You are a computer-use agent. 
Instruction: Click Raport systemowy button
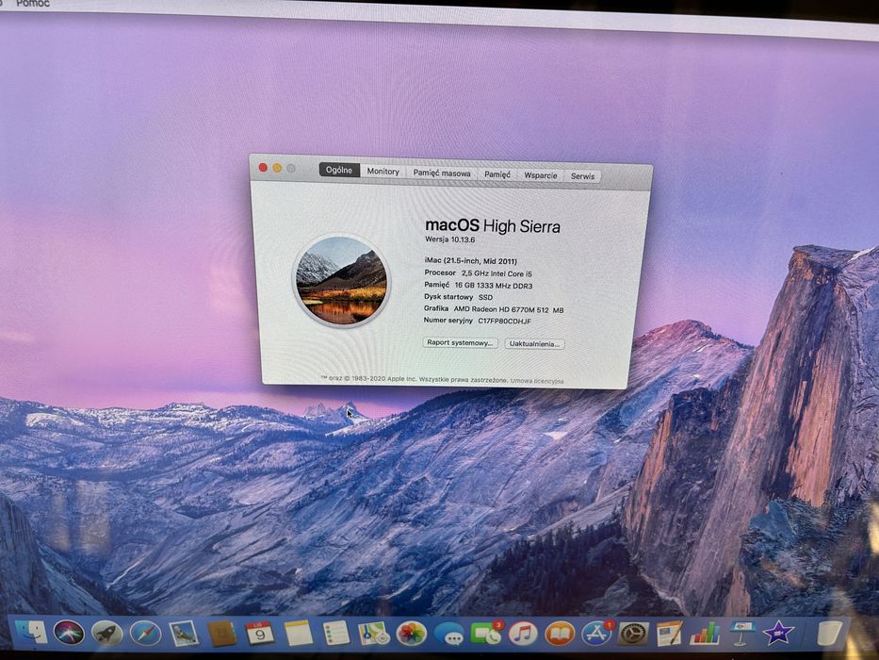click(x=460, y=342)
